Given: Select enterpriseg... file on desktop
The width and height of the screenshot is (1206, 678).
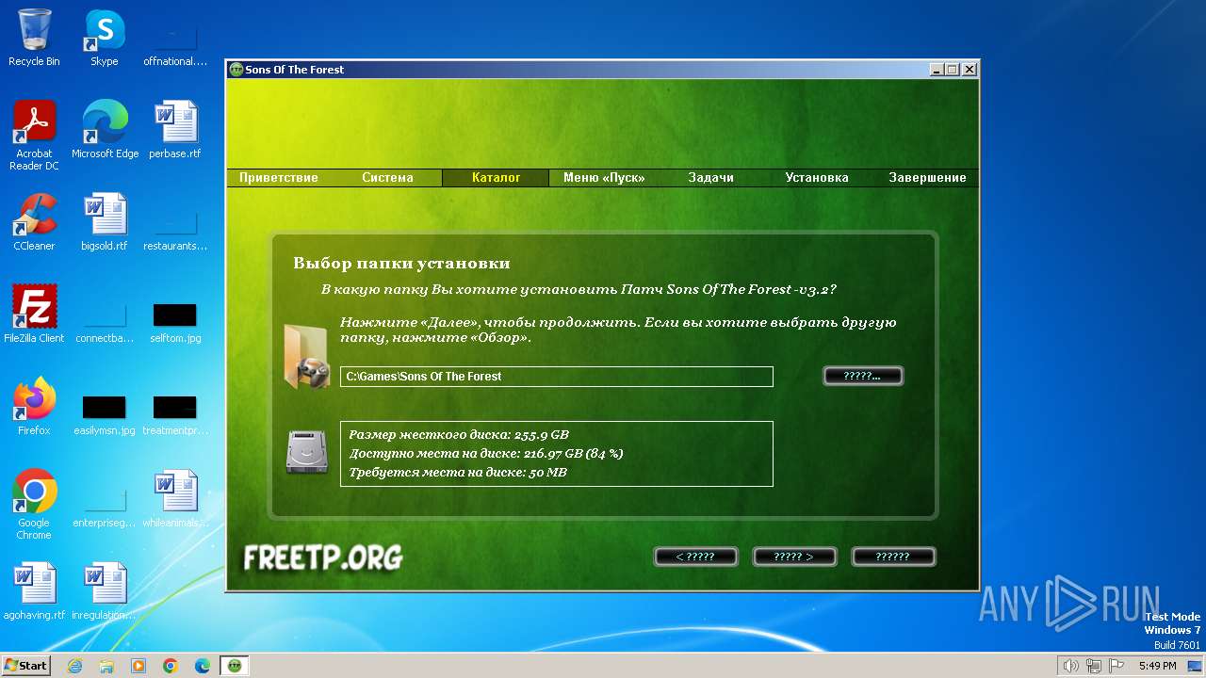Looking at the screenshot, I should coord(105,507).
